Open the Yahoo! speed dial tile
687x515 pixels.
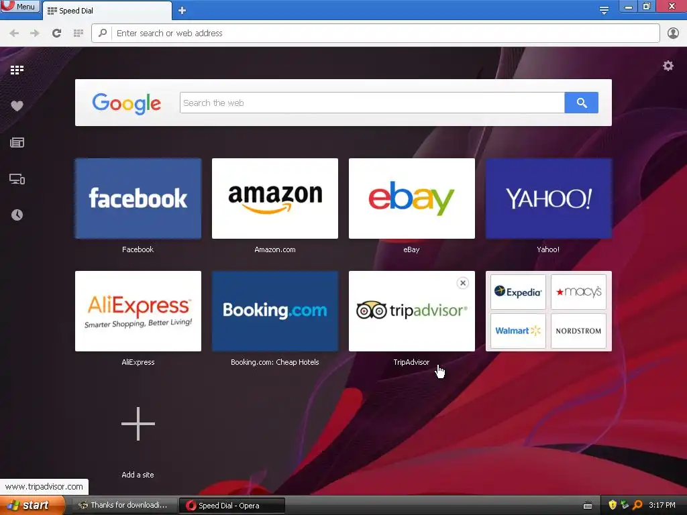tap(549, 198)
